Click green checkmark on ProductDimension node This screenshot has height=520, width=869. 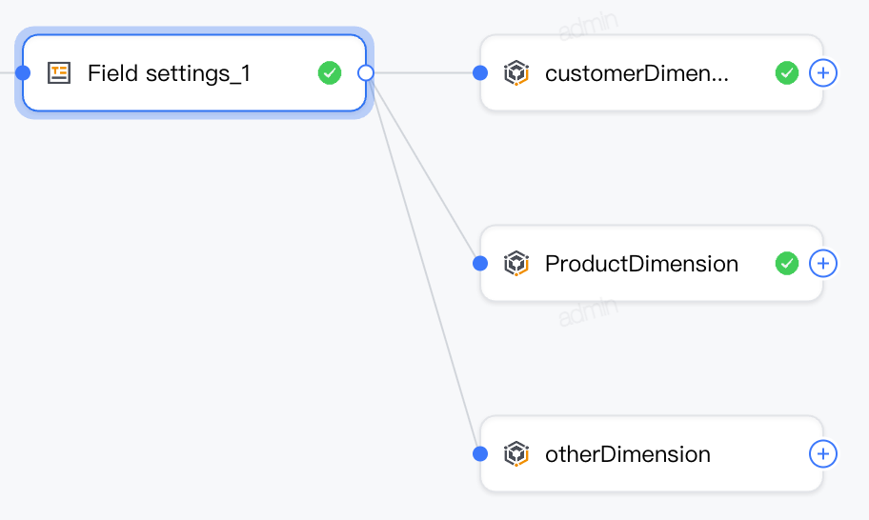pos(787,264)
